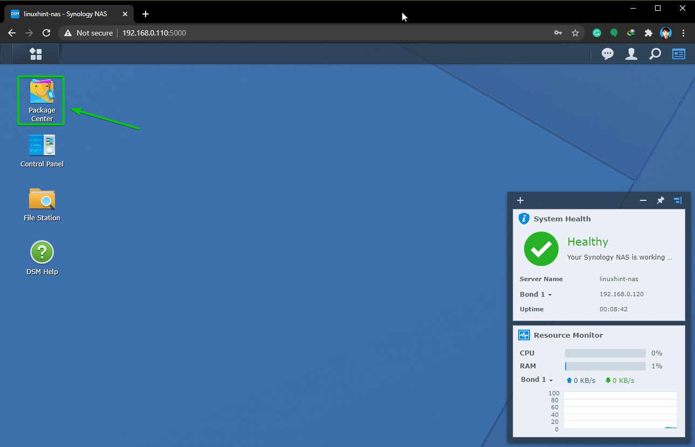Open the DSM search tool
This screenshot has height=447, width=695.
coord(655,54)
